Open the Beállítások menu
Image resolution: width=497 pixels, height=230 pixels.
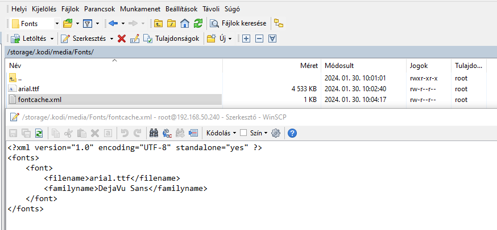pos(181,9)
